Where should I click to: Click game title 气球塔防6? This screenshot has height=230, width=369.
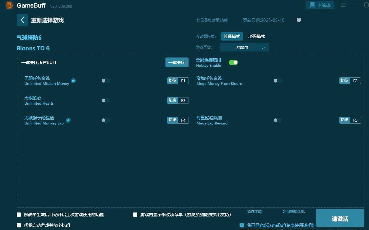click(x=29, y=38)
